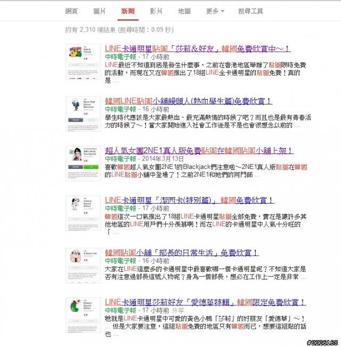Click 中時電子報 source under 莎莉&好友 headline
The height and width of the screenshot is (347, 341).
tap(120, 57)
